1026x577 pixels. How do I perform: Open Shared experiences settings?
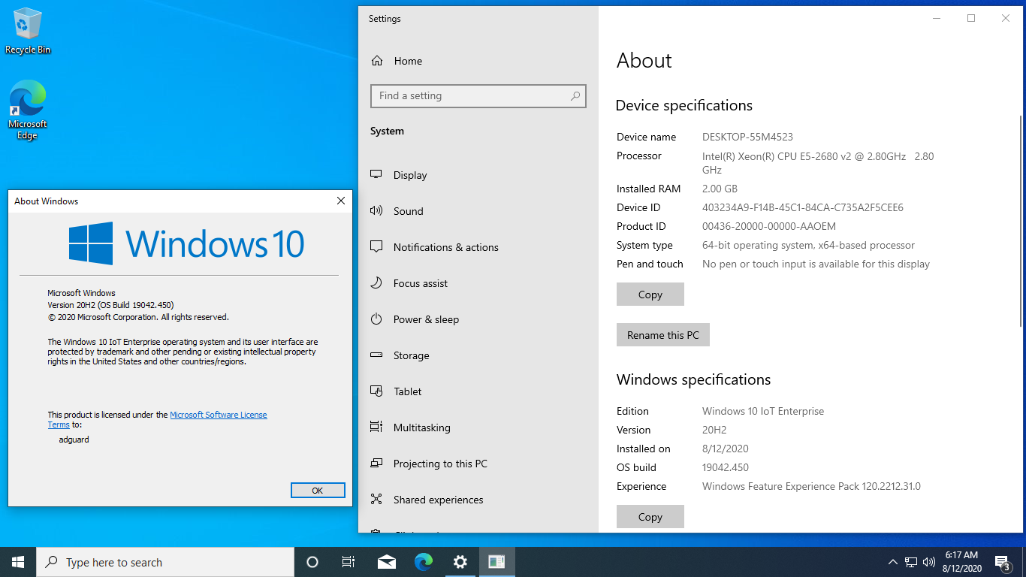coord(478,500)
